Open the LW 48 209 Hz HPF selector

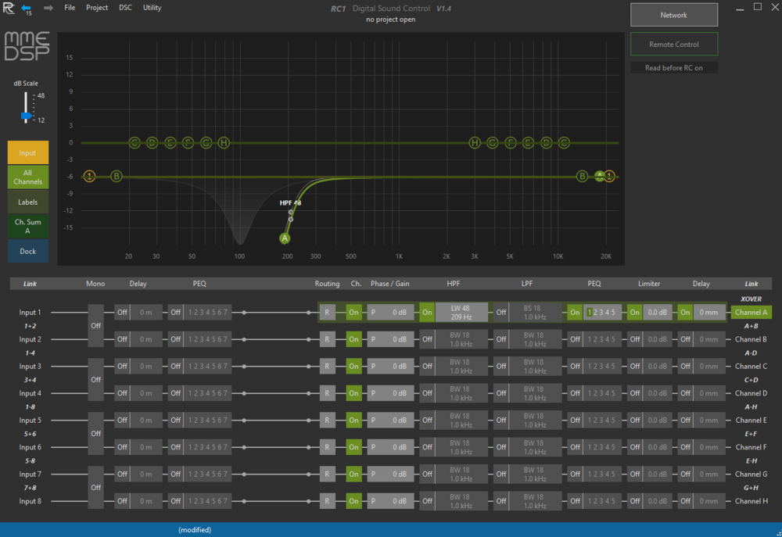pyautogui.click(x=461, y=313)
